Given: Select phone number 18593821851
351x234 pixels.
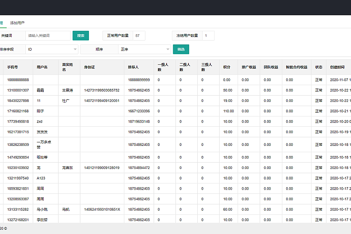Looking at the screenshot, I should tap(18, 188).
